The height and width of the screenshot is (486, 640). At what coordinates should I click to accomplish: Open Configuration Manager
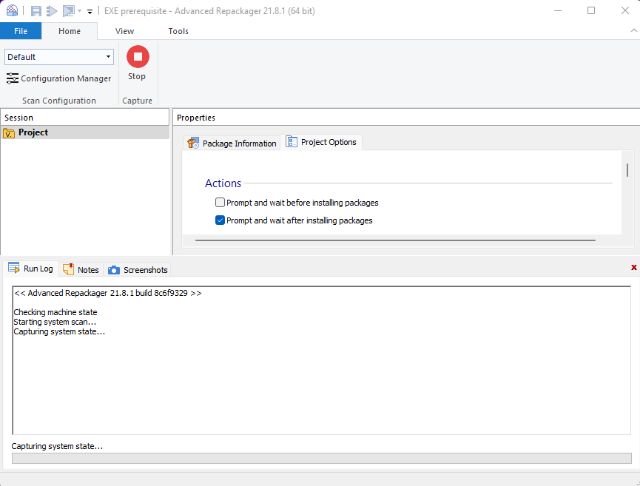[58, 78]
